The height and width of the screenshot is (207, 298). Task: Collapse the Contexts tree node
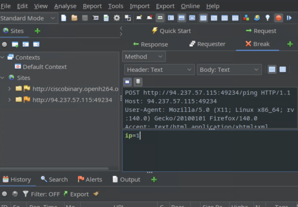3,57
